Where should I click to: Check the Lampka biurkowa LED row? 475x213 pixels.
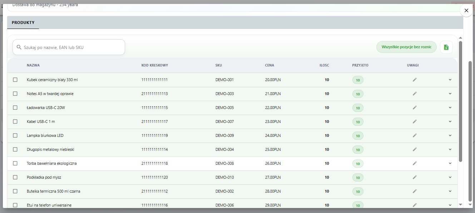coord(15,135)
